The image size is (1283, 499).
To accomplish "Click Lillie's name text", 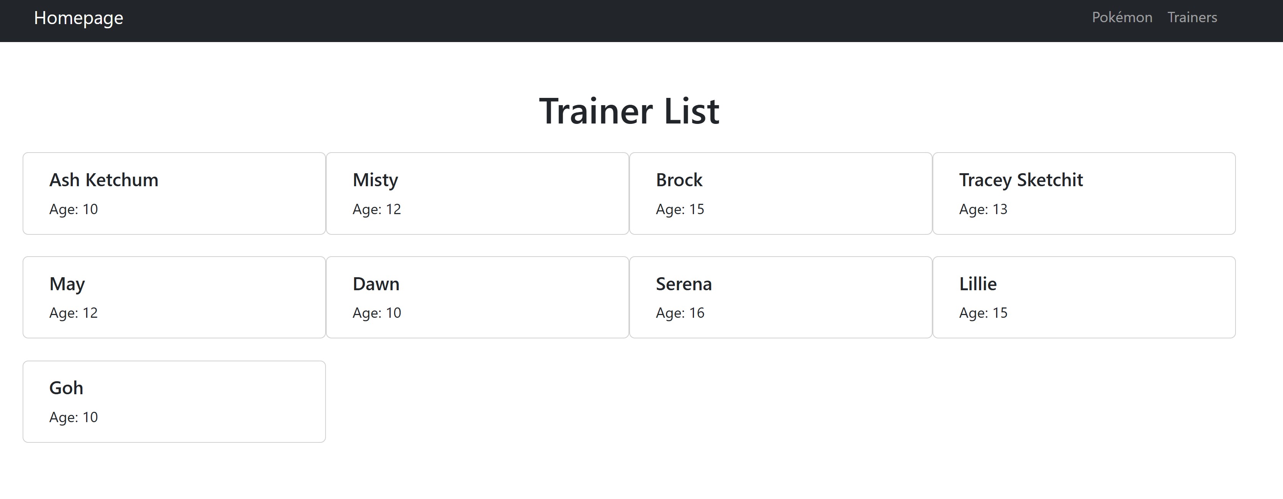I will [x=978, y=284].
